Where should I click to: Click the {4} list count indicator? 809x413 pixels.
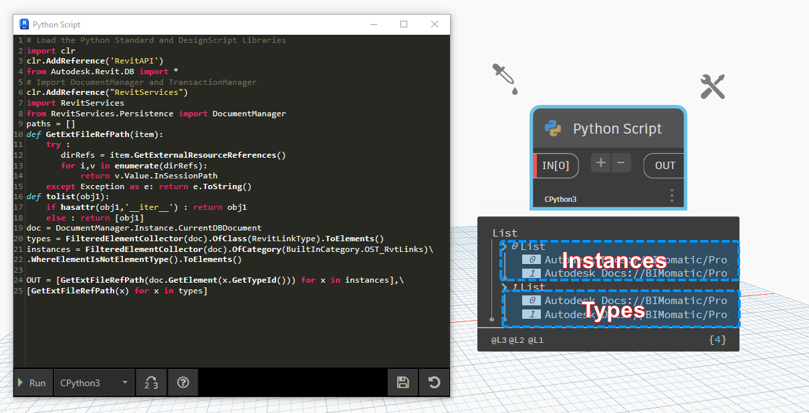click(717, 339)
